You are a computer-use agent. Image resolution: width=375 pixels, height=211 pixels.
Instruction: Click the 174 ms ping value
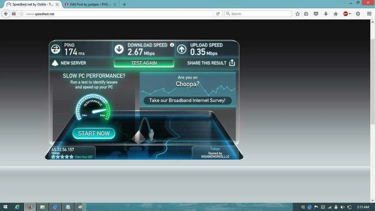point(74,52)
